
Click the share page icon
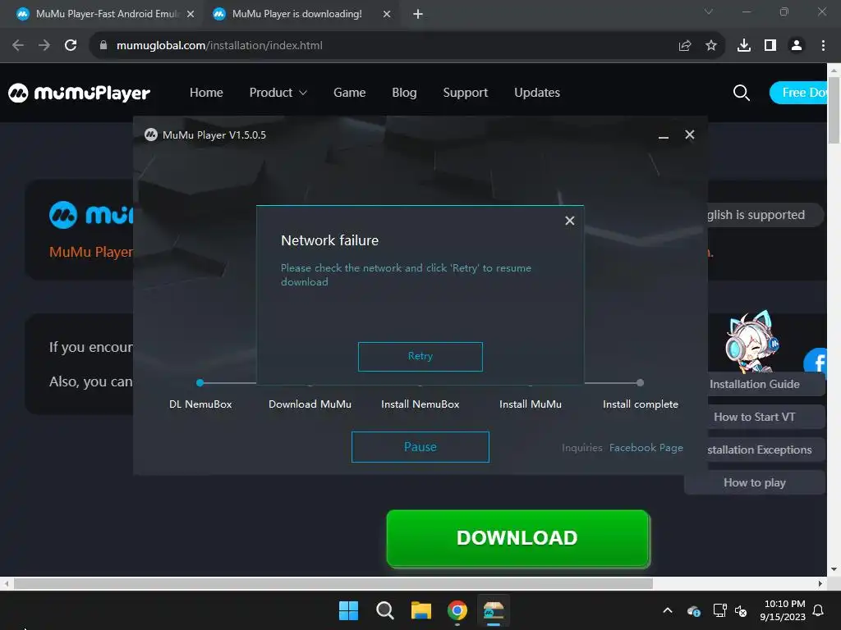pyautogui.click(x=685, y=46)
